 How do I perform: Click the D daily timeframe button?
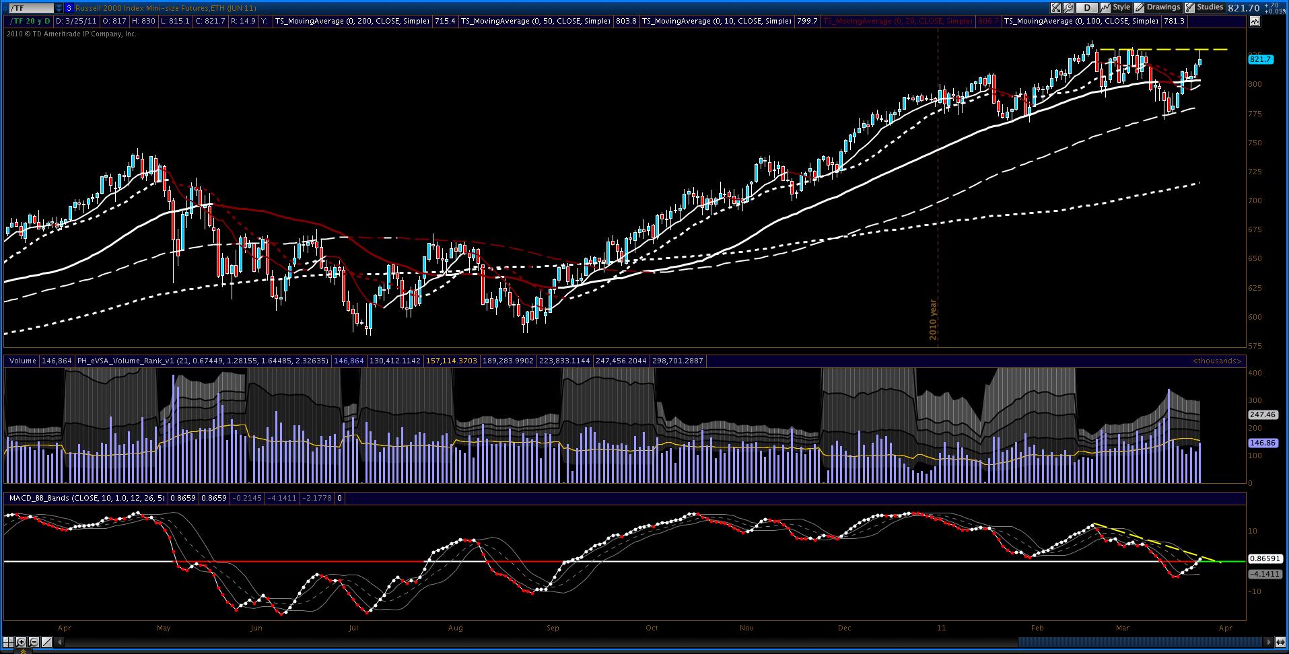tap(1087, 8)
